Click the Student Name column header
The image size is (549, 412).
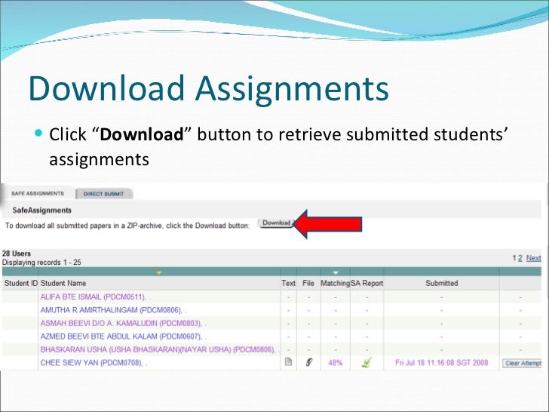63,283
